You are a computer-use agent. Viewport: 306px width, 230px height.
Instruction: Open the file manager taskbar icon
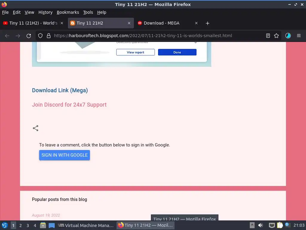pos(43,225)
